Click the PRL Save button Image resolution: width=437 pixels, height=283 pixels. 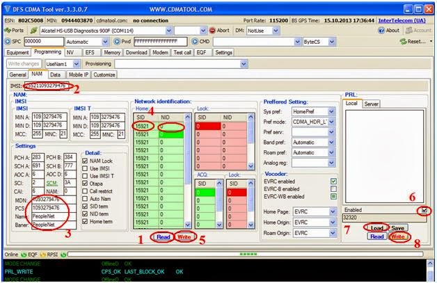click(398, 228)
